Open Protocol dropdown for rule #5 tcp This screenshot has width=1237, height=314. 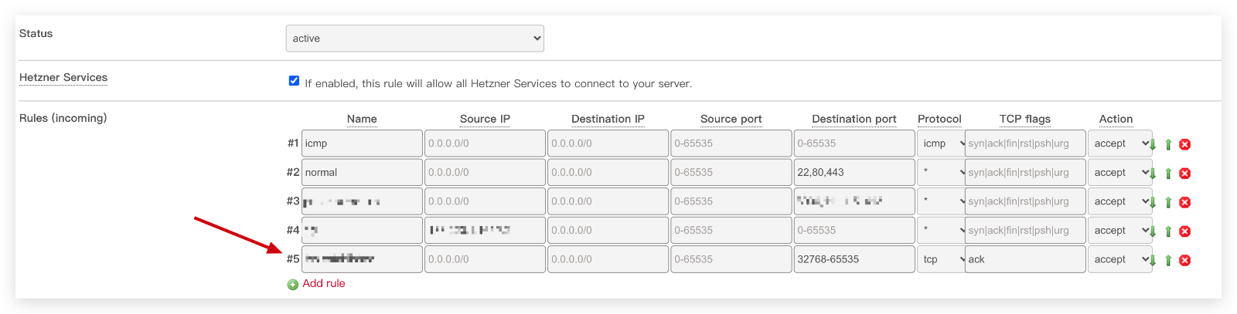click(x=941, y=259)
